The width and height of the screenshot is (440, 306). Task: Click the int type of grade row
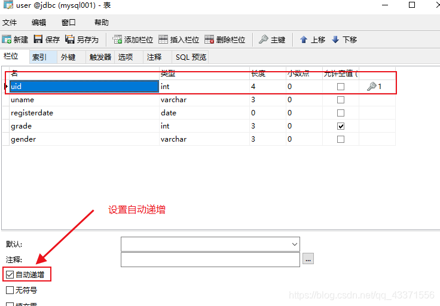[x=165, y=126]
